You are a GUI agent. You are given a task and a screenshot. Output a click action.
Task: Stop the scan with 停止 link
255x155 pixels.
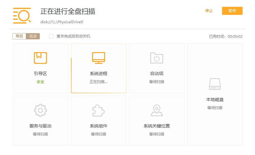click(x=209, y=11)
